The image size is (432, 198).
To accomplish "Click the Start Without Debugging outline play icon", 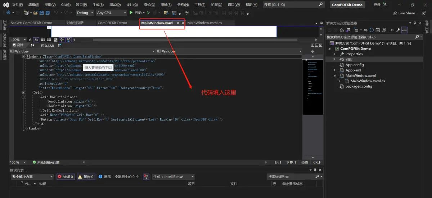I will tap(148, 13).
